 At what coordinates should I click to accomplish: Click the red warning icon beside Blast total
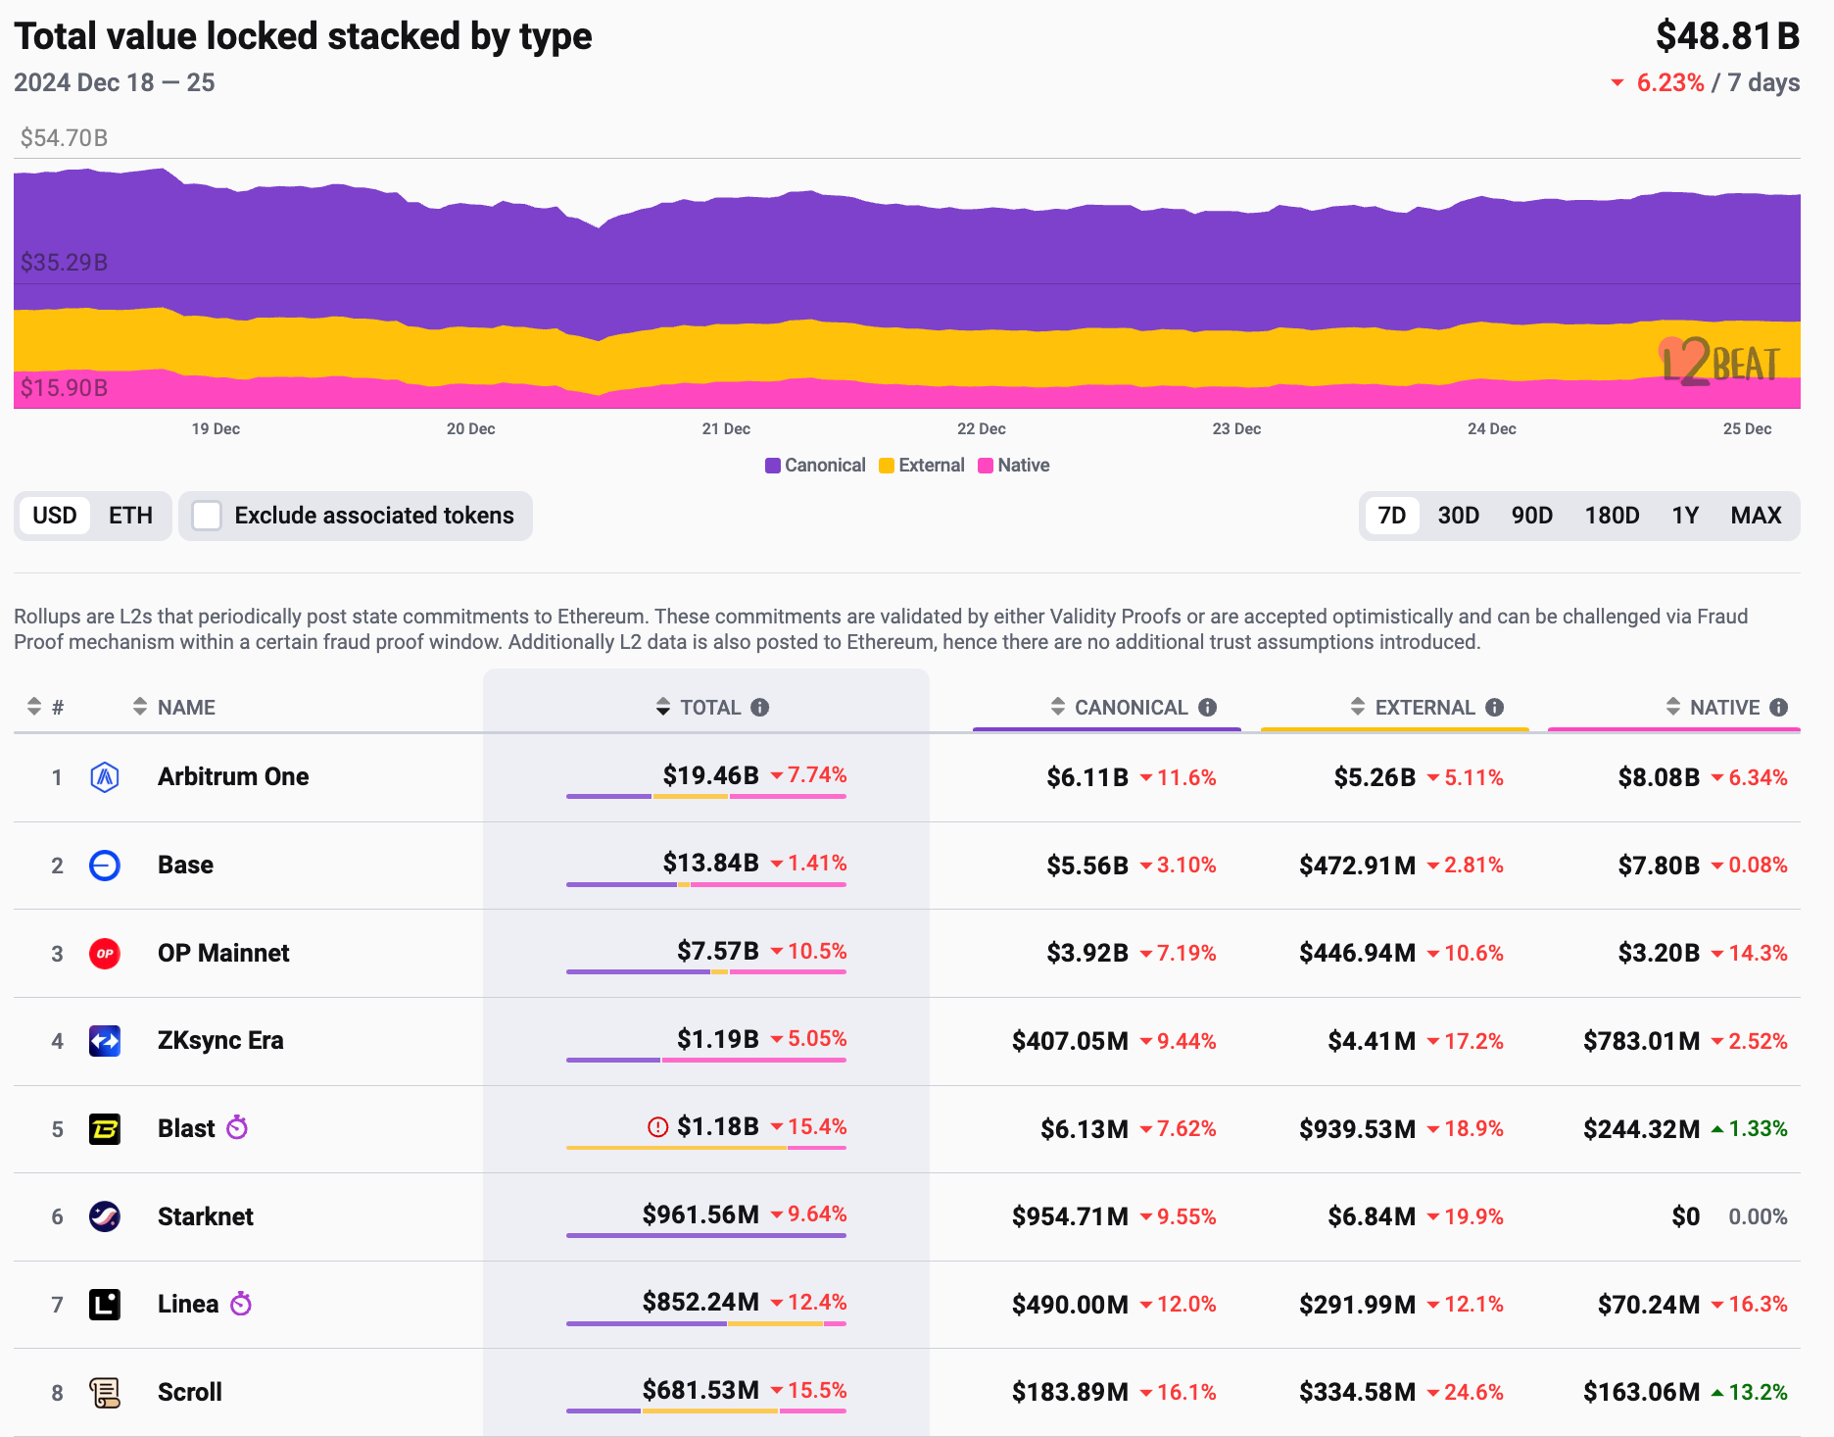point(657,1127)
